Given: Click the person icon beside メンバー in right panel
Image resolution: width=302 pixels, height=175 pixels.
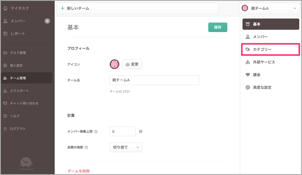Looking at the screenshot, I should 248,37.
